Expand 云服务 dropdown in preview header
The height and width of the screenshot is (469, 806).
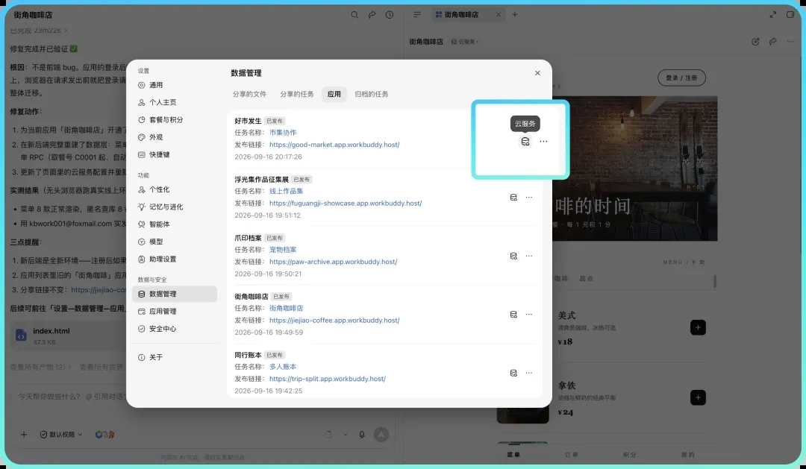465,42
